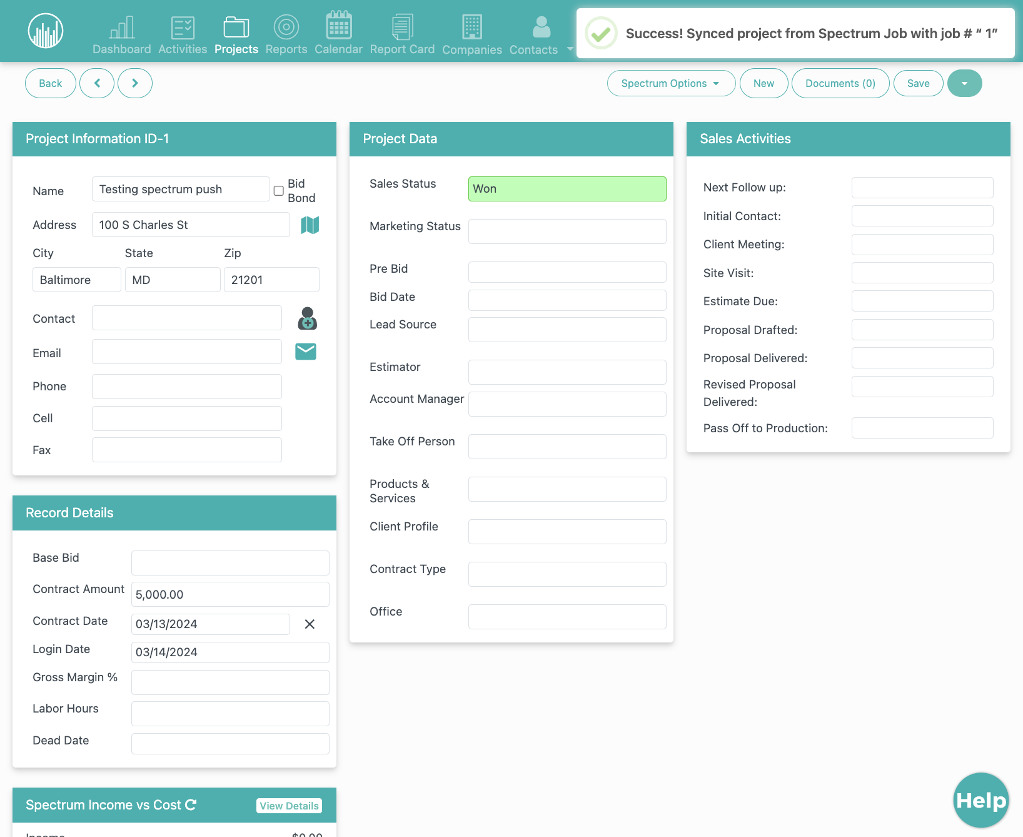
Task: Expand Spectrum Options dropdown
Action: tap(671, 83)
